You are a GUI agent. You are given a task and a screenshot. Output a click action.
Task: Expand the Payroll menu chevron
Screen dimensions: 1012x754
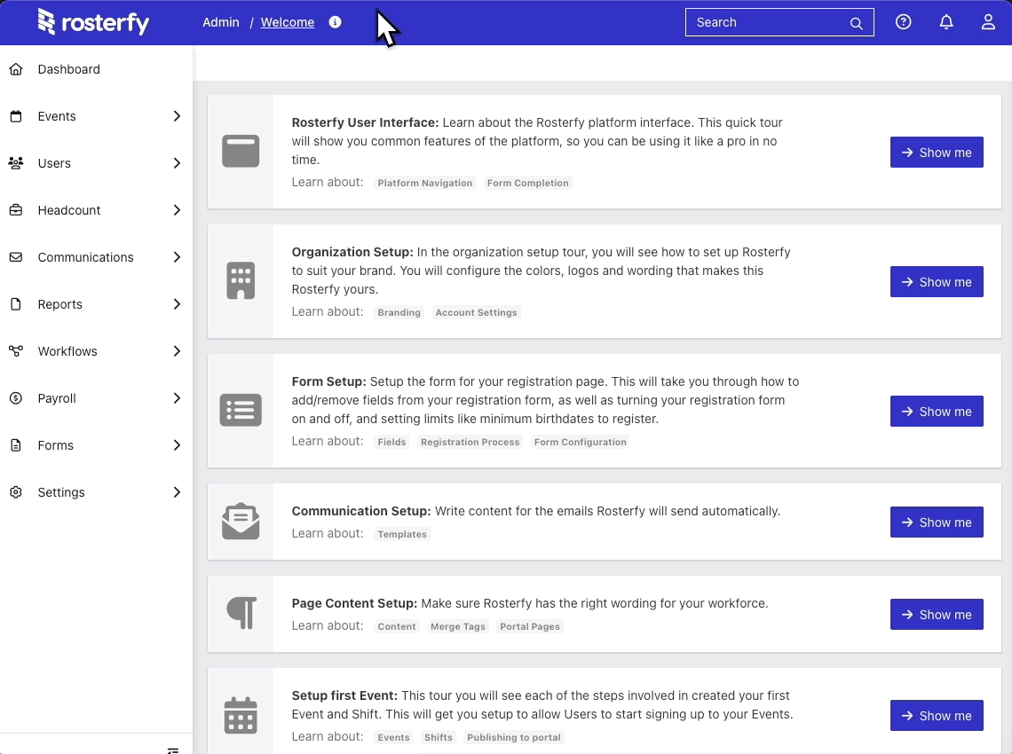[x=177, y=398]
